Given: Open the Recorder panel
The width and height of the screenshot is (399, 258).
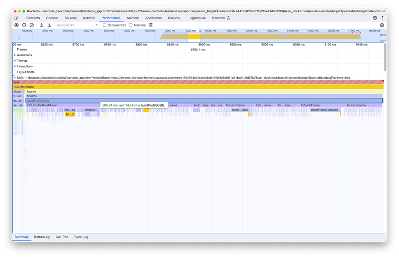Looking at the screenshot, I should [218, 18].
